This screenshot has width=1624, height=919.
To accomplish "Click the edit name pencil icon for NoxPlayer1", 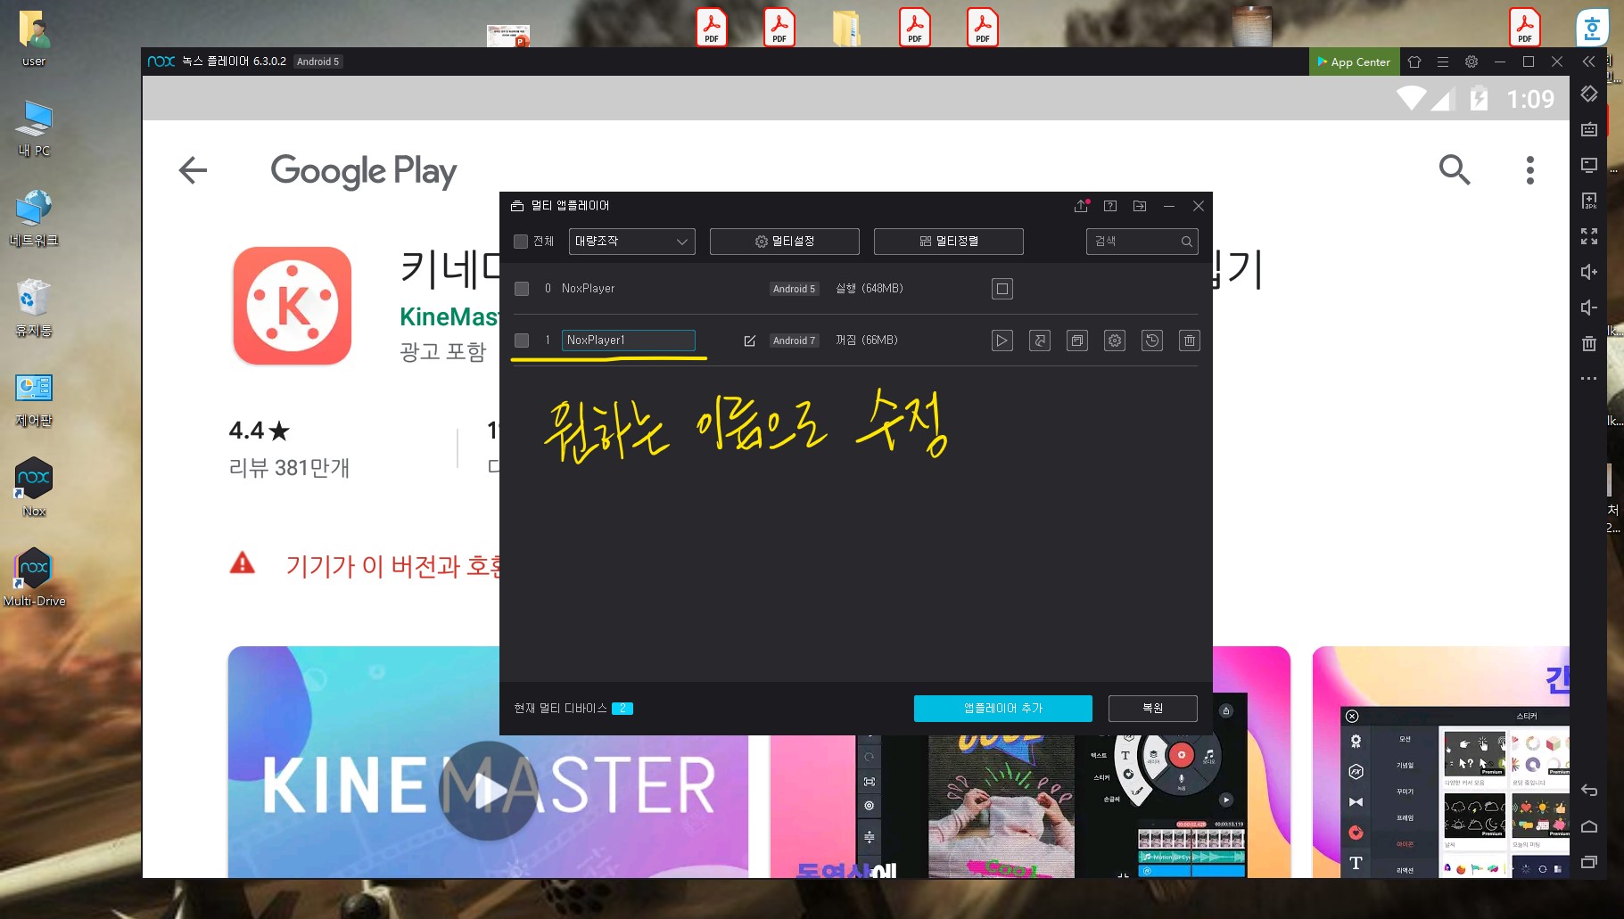I will (749, 341).
